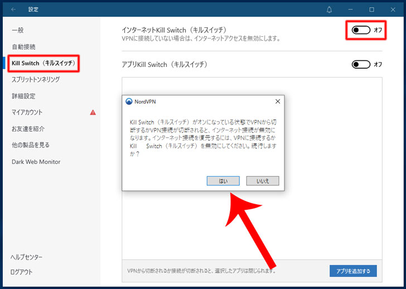Click the dialog warning message text
The image size is (406, 289).
pyautogui.click(x=203, y=138)
